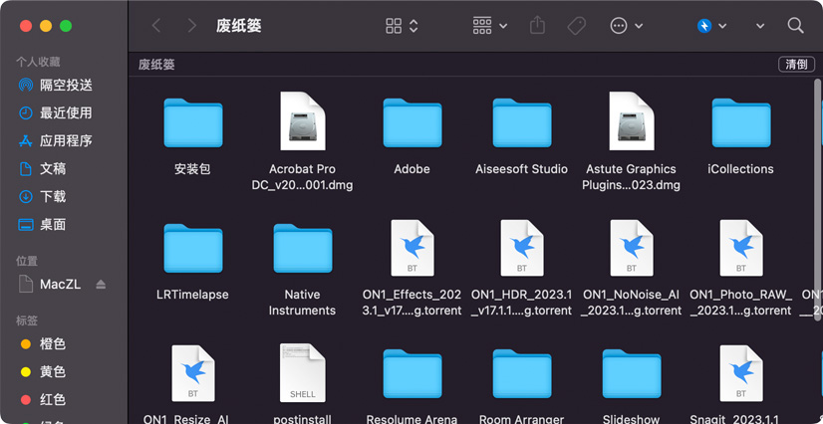Click the 个人收藏 sidebar heading
The height and width of the screenshot is (424, 823).
[38, 62]
